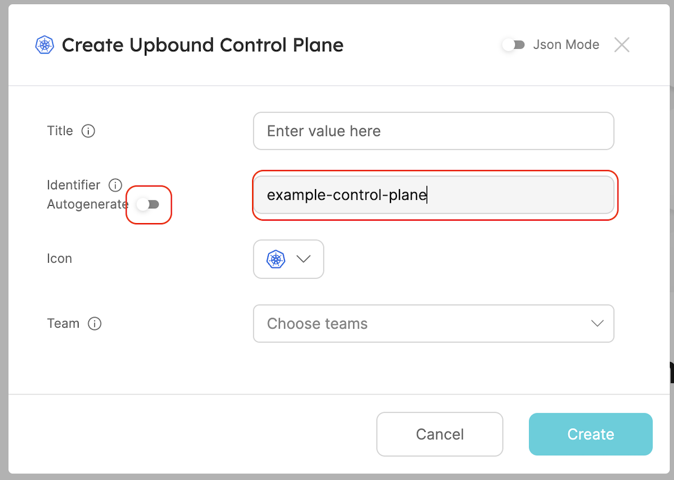
Task: Turn on the Autogenerate identifier switch
Action: [147, 205]
